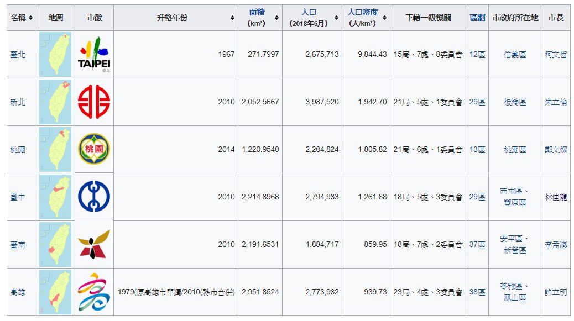Open mayor 朱立倫 link
This screenshot has width=574, height=321.
(x=556, y=102)
